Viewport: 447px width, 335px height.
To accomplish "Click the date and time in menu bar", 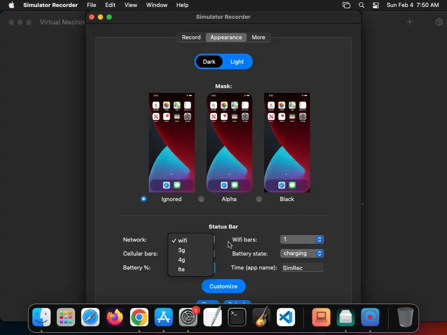I will [x=413, y=5].
